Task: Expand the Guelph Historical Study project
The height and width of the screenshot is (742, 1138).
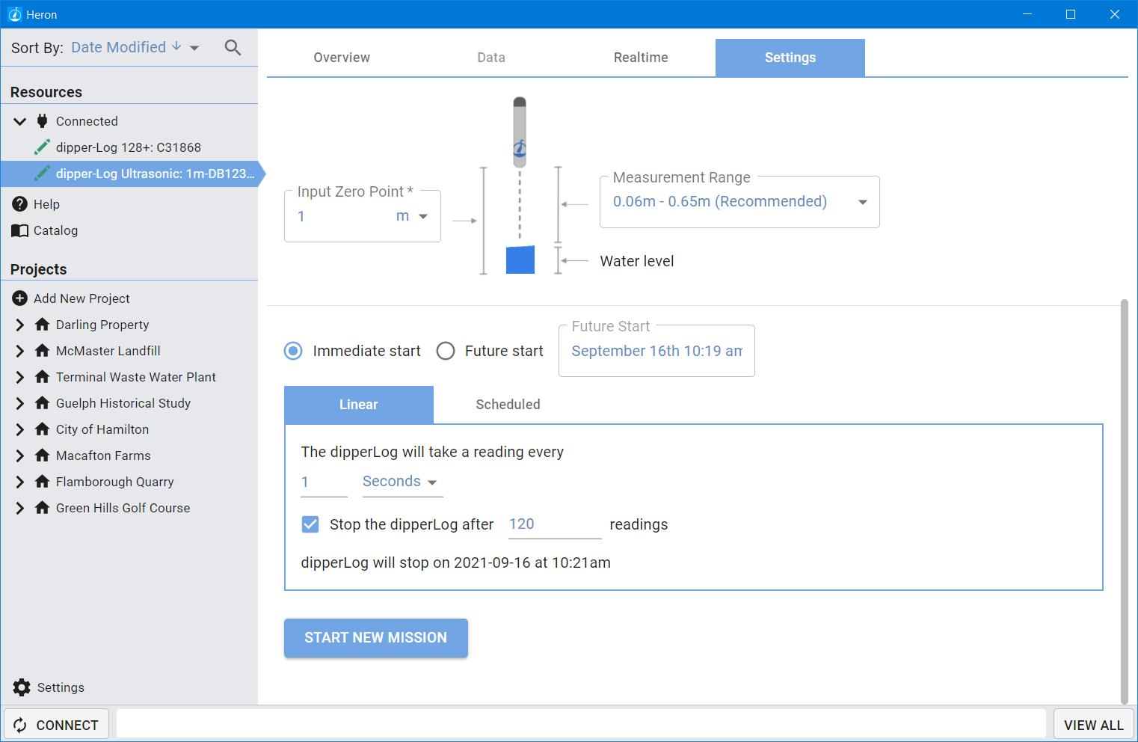Action: [20, 403]
